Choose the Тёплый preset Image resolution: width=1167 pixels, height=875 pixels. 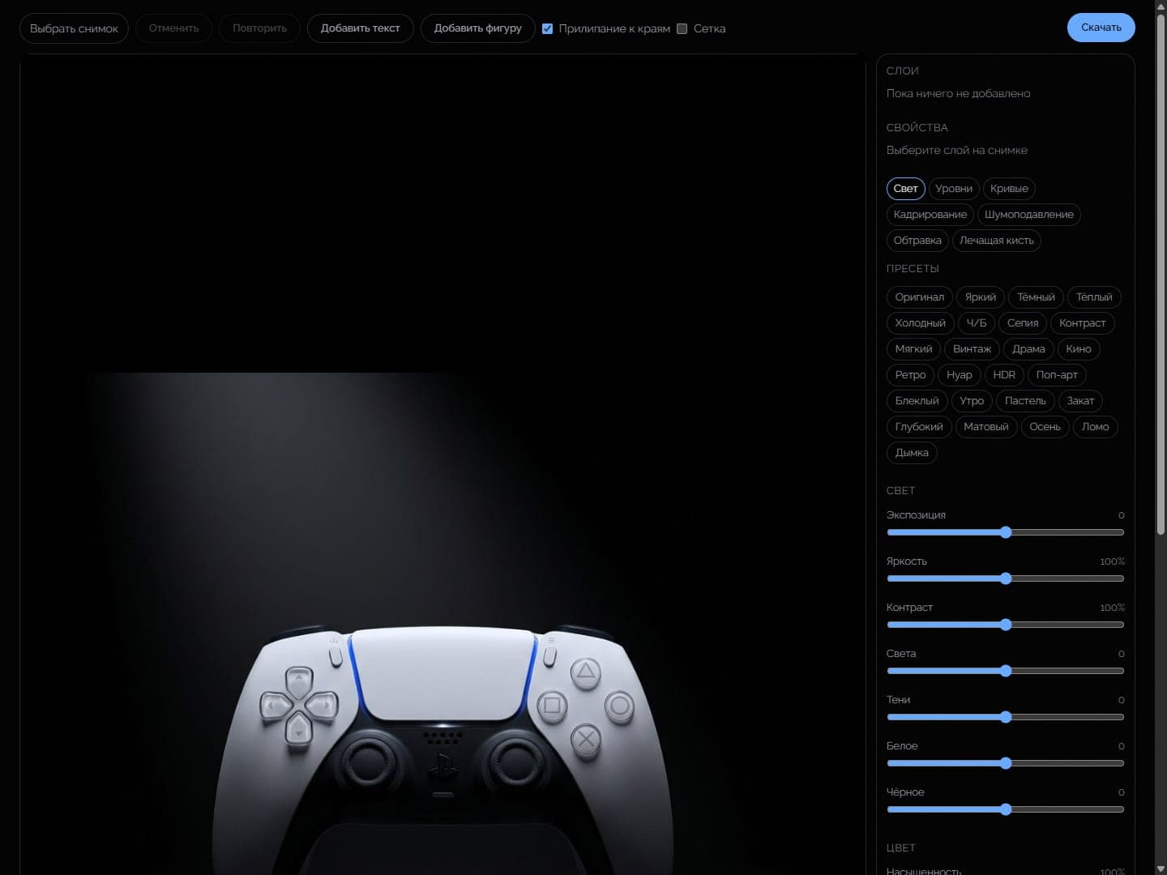point(1094,297)
